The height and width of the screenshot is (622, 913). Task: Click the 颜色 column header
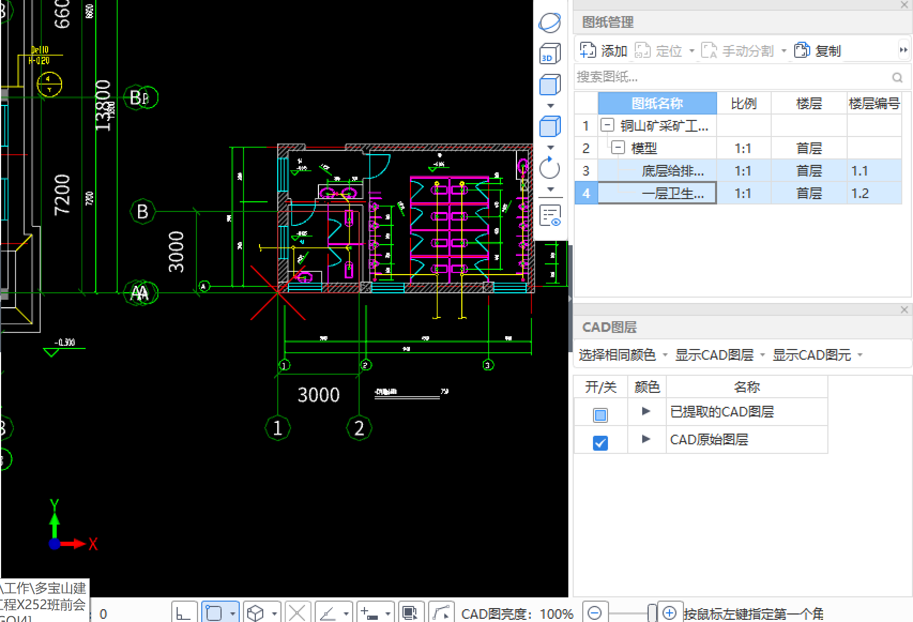click(646, 386)
